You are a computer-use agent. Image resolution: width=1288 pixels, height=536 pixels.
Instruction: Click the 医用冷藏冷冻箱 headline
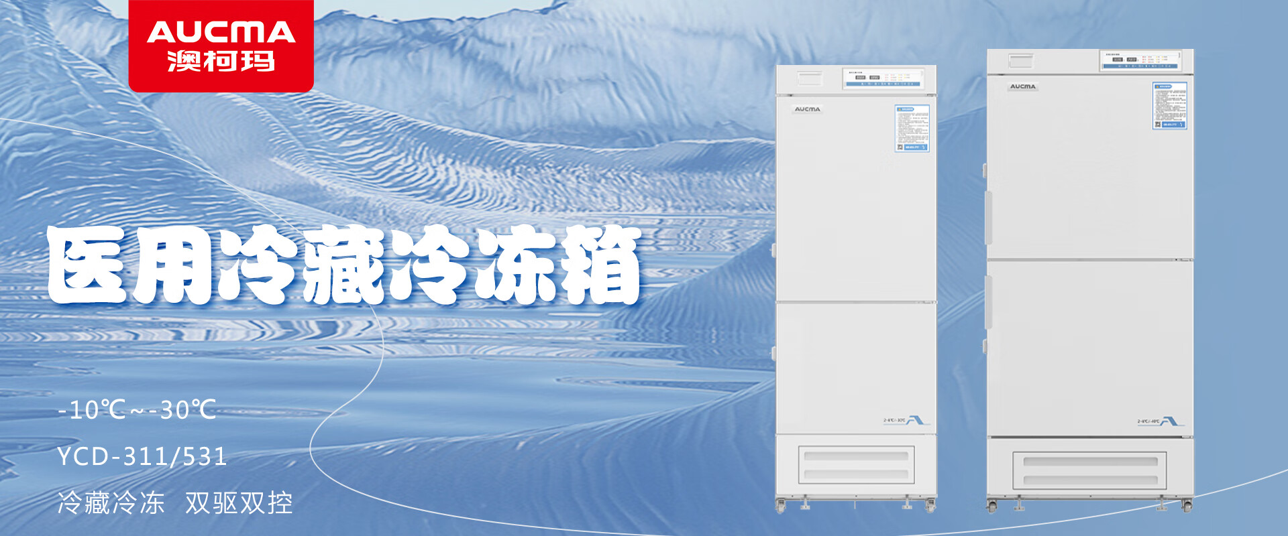(x=345, y=265)
